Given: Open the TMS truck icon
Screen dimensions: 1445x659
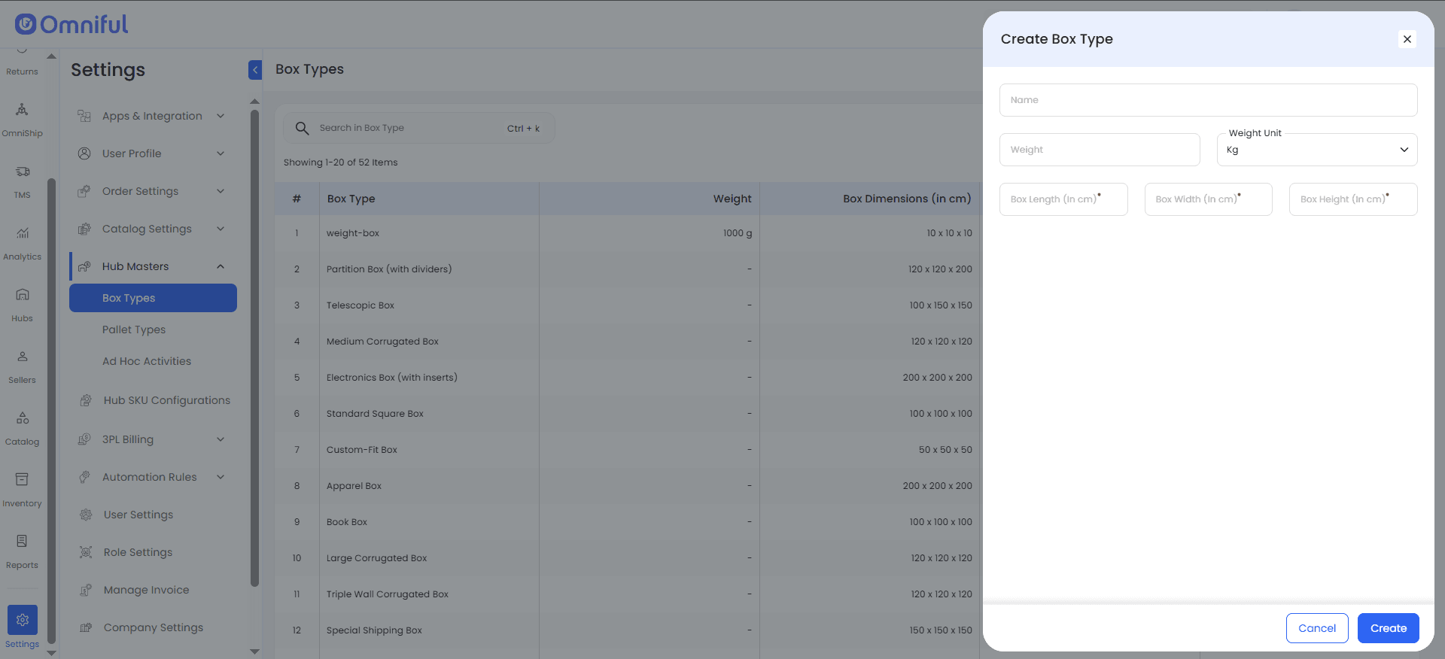Looking at the screenshot, I should pos(22,172).
